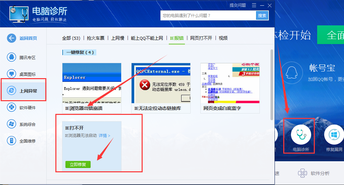Click 帐号宝 penguin icon in background window

(x=292, y=73)
